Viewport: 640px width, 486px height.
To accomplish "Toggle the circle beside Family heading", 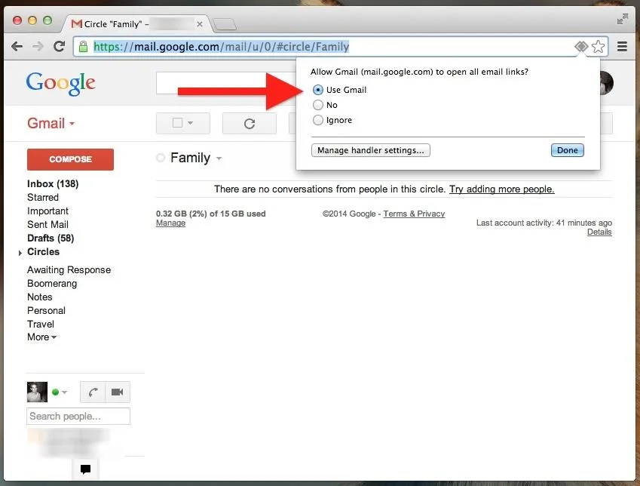I will tap(161, 158).
